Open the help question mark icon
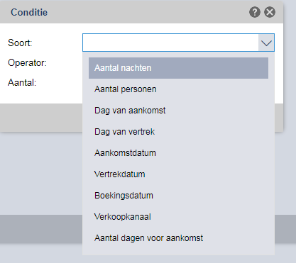 pyautogui.click(x=255, y=12)
